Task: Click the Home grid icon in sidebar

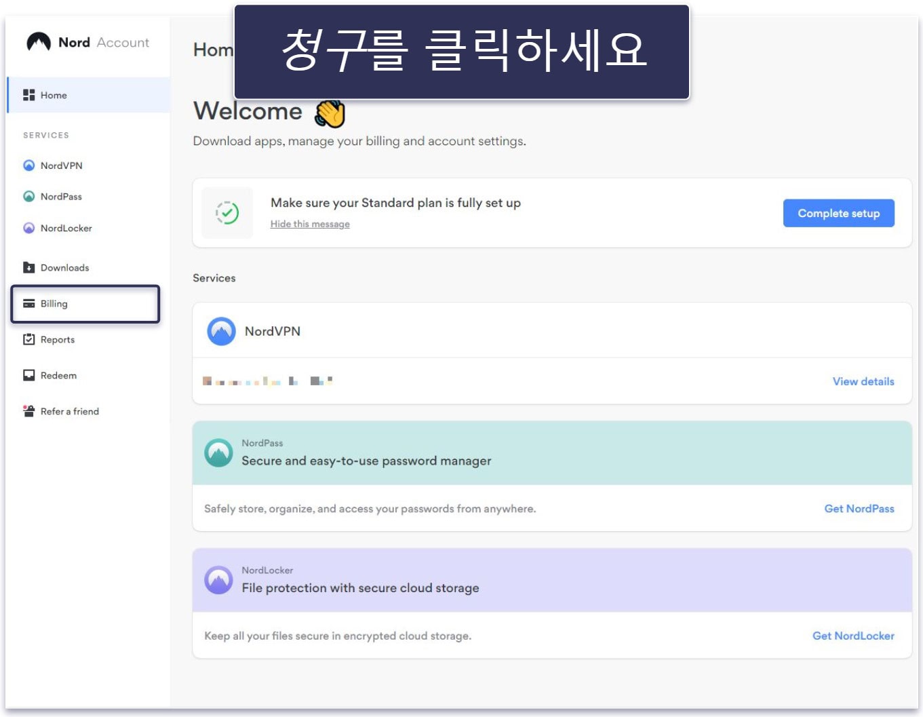Action: click(x=28, y=95)
